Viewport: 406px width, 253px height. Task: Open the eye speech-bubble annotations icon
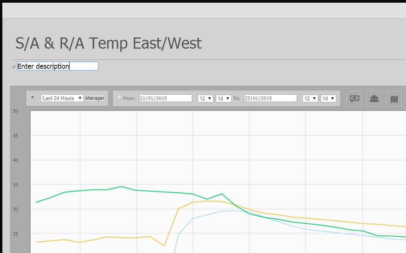click(354, 98)
